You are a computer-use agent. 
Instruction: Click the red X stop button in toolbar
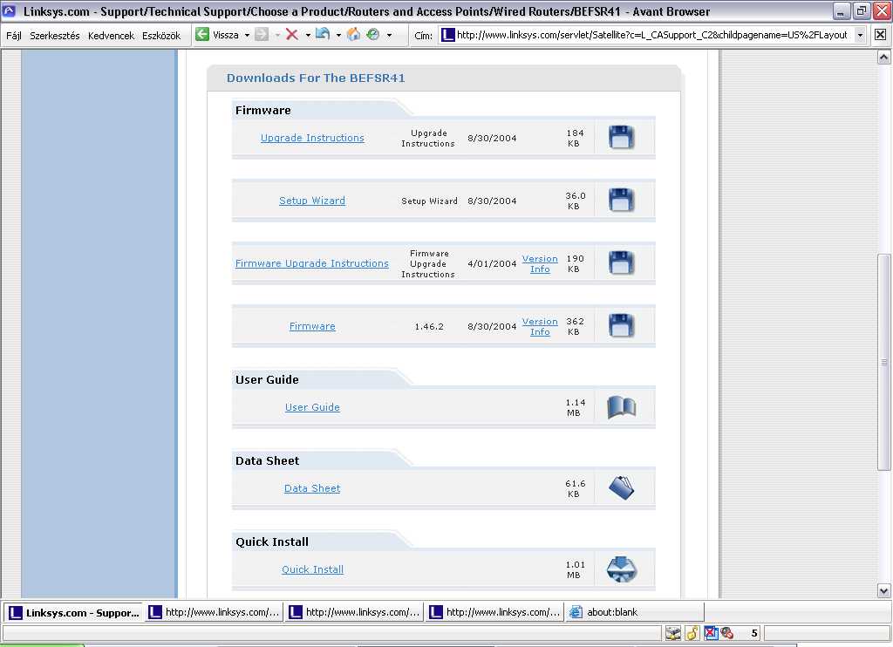292,35
